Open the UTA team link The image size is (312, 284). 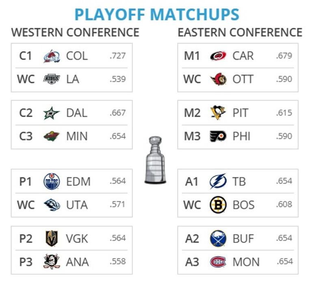point(77,205)
